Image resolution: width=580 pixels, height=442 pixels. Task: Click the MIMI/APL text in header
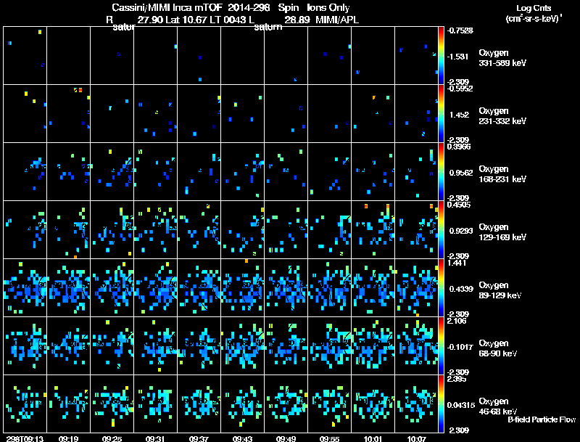coord(336,20)
